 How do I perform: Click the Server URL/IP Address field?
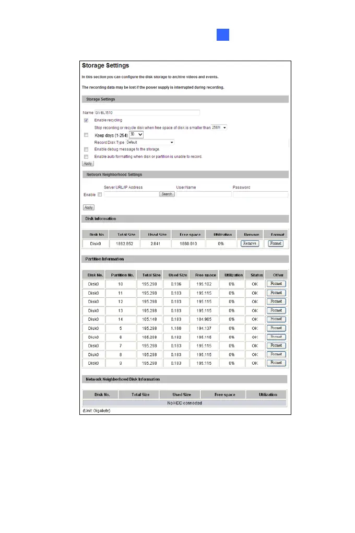tap(132, 194)
